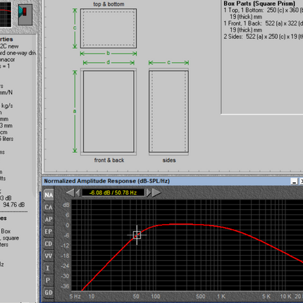This screenshot has width=303, height=303.
Task: Show the EP electrical power graph
Action: tap(49, 232)
